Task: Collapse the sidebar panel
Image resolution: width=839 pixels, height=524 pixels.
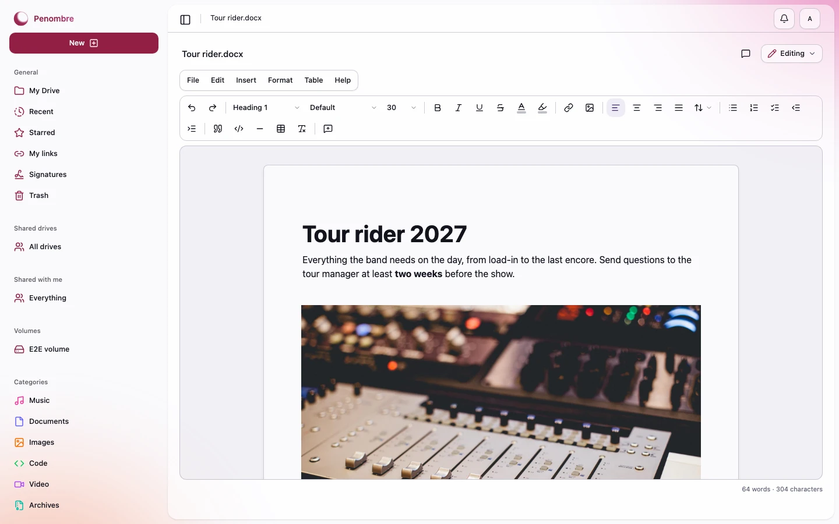Action: pyautogui.click(x=185, y=20)
